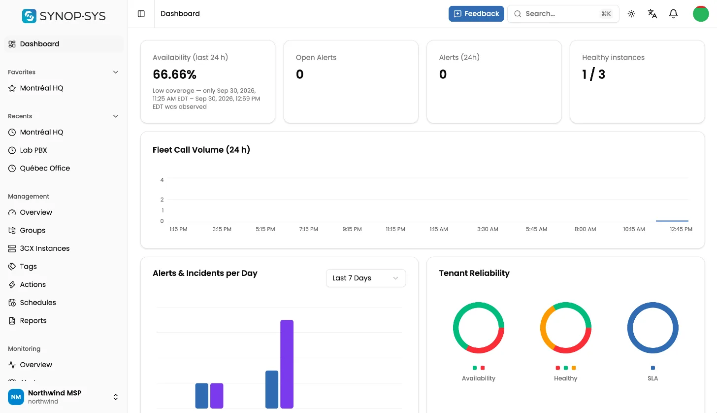The height and width of the screenshot is (413, 717).
Task: Click the Dashboard breadcrumb title
Action: pyautogui.click(x=180, y=14)
